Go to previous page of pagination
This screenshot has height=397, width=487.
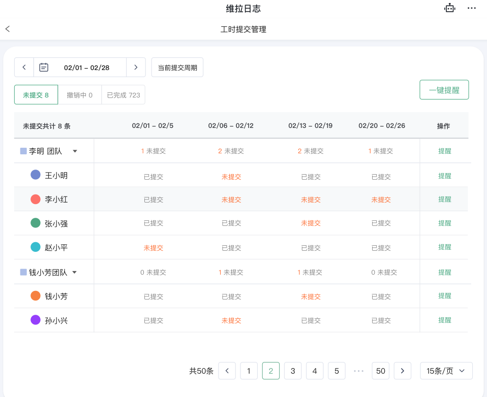coord(227,371)
